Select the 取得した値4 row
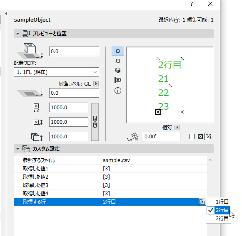The width and height of the screenshot is (242, 236). coord(110,193)
